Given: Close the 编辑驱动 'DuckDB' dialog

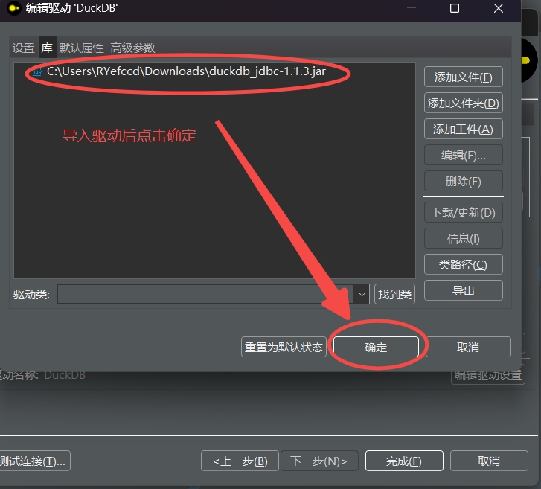Looking at the screenshot, I should coord(499,8).
